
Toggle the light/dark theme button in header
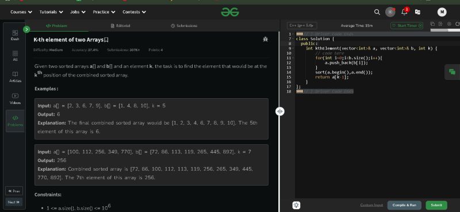tap(390, 12)
